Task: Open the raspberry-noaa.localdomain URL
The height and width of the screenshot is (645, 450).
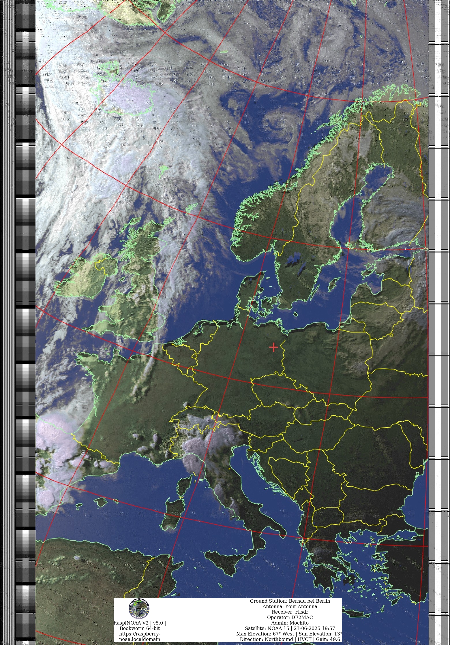Action: pyautogui.click(x=140, y=636)
